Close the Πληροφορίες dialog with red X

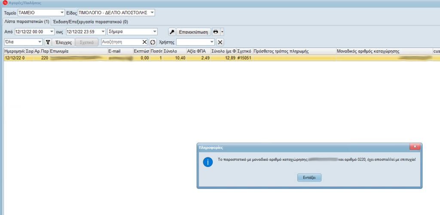pos(414,147)
